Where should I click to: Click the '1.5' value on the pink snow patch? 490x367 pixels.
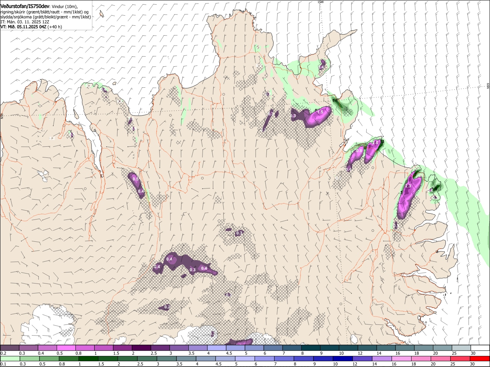coord(320,112)
